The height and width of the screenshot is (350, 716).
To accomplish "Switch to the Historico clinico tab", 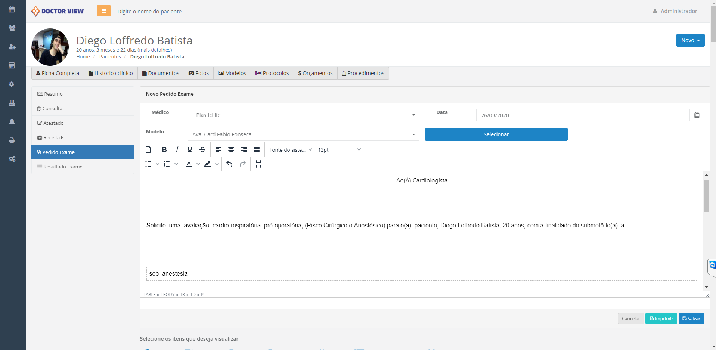I will 111,73.
